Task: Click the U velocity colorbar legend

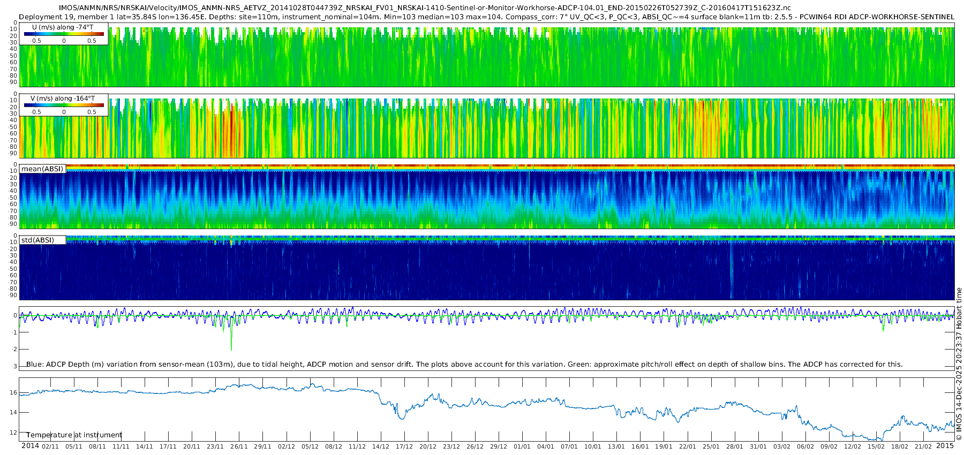Action: [x=64, y=34]
